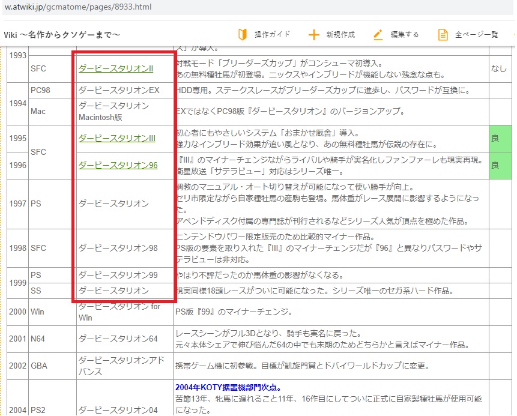Select the 2001 year cell
The width and height of the screenshot is (517, 416).
[x=18, y=339]
